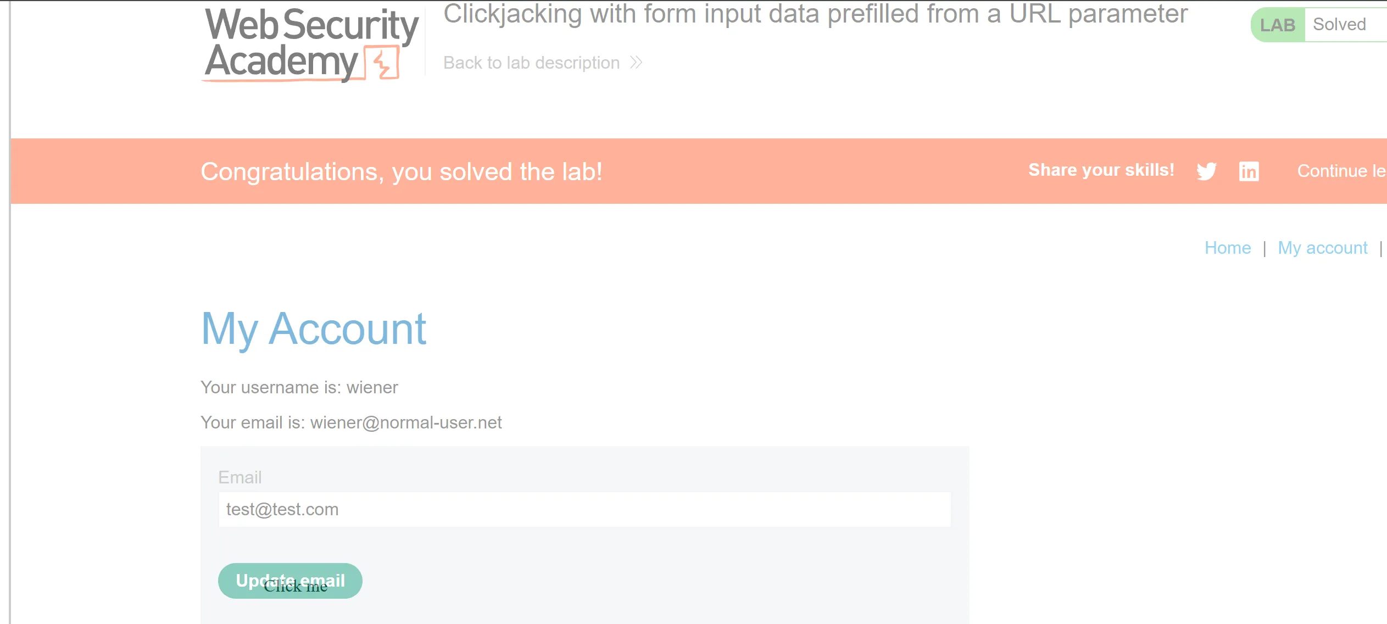Click the Share your skills! text
This screenshot has width=1387, height=624.
[1101, 170]
